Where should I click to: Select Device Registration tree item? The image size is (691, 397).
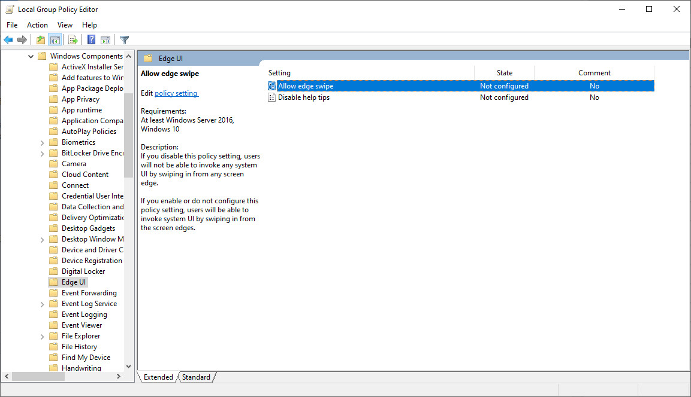click(92, 261)
